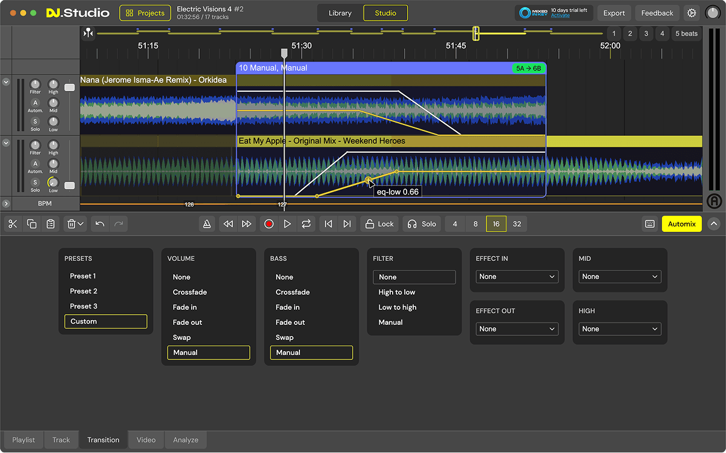This screenshot has height=453, width=726.
Task: Solo the Nana track
Action: 35,122
